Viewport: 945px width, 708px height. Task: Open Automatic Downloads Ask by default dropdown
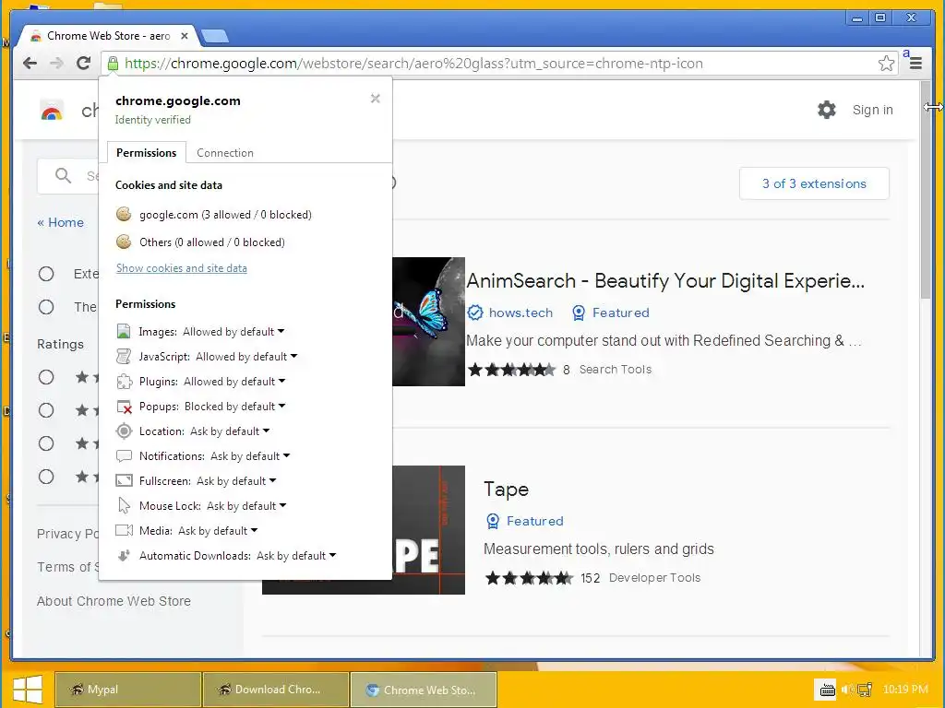[x=296, y=556]
